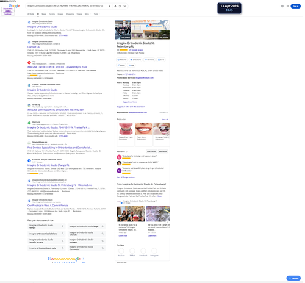Screen dimensions: 305x283
Task: Open the settings gear icon near Sign in
Action: point(282,6)
